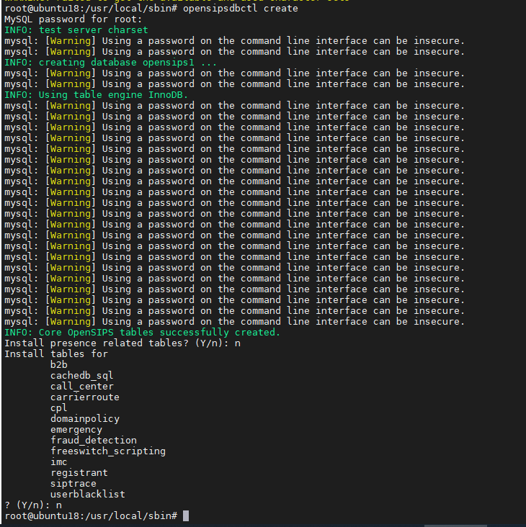Click the "Using table engine InnoDB" line
The height and width of the screenshot is (527, 526).
(x=96, y=95)
